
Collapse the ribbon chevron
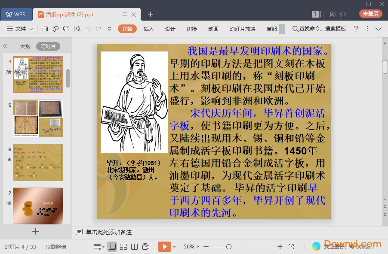coord(379,29)
